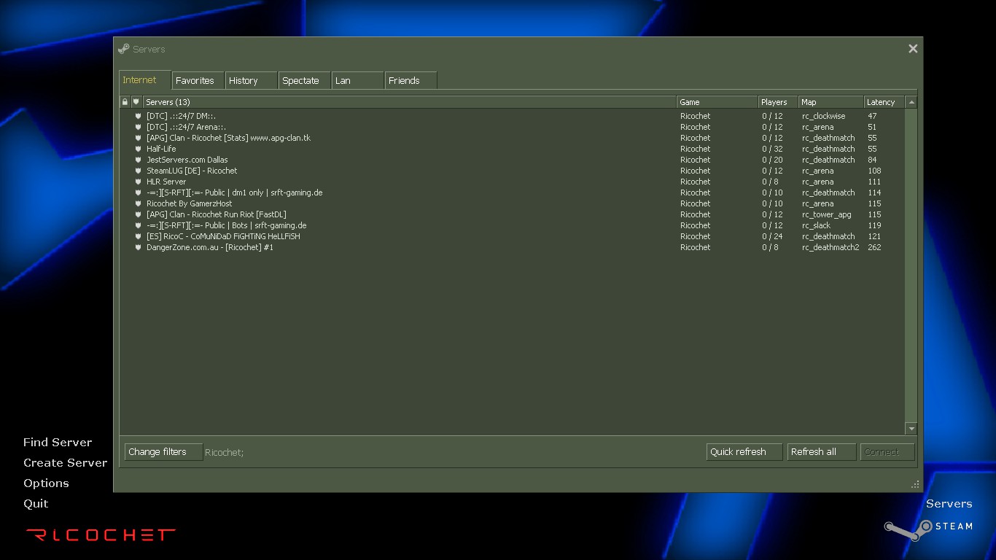Select the JestServers.com Dallas server

[x=513, y=160]
